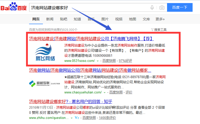Expand the dropdown arrow after zhihu URL
The height and width of the screenshot is (124, 200).
pos(72,118)
